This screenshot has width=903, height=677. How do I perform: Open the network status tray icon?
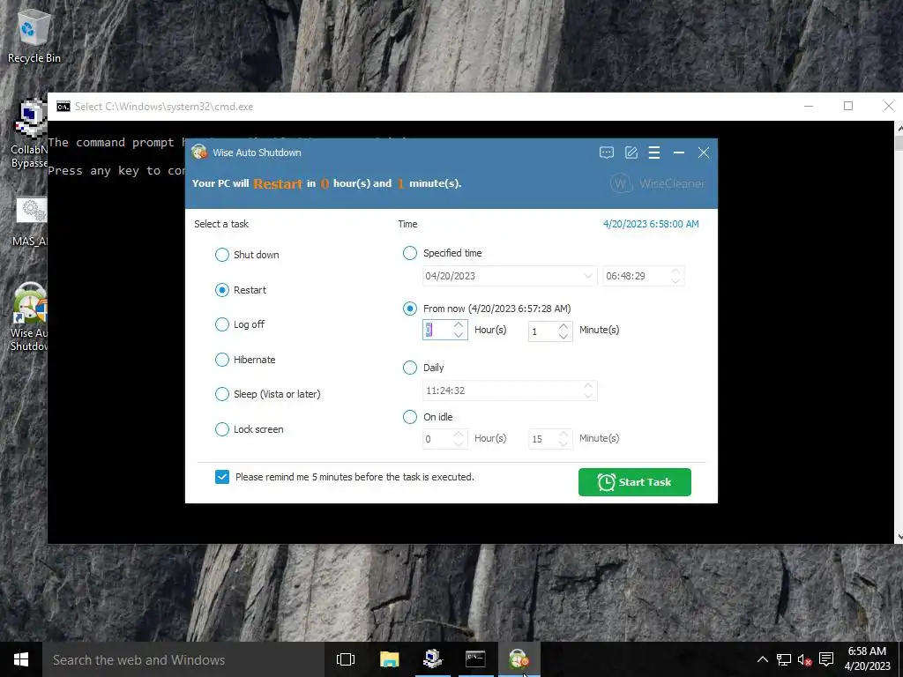tap(784, 659)
